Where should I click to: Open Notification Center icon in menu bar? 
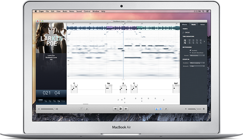pyautogui.click(x=207, y=11)
